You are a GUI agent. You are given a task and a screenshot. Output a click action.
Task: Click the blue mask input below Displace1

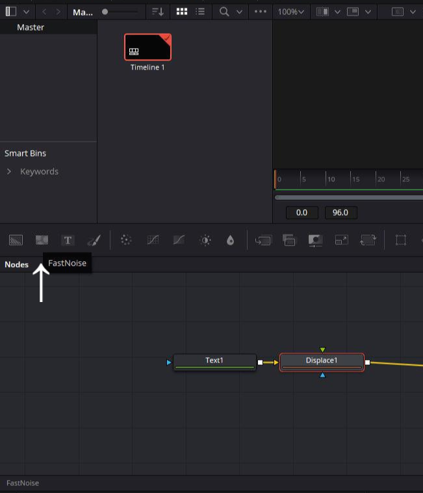pyautogui.click(x=322, y=375)
